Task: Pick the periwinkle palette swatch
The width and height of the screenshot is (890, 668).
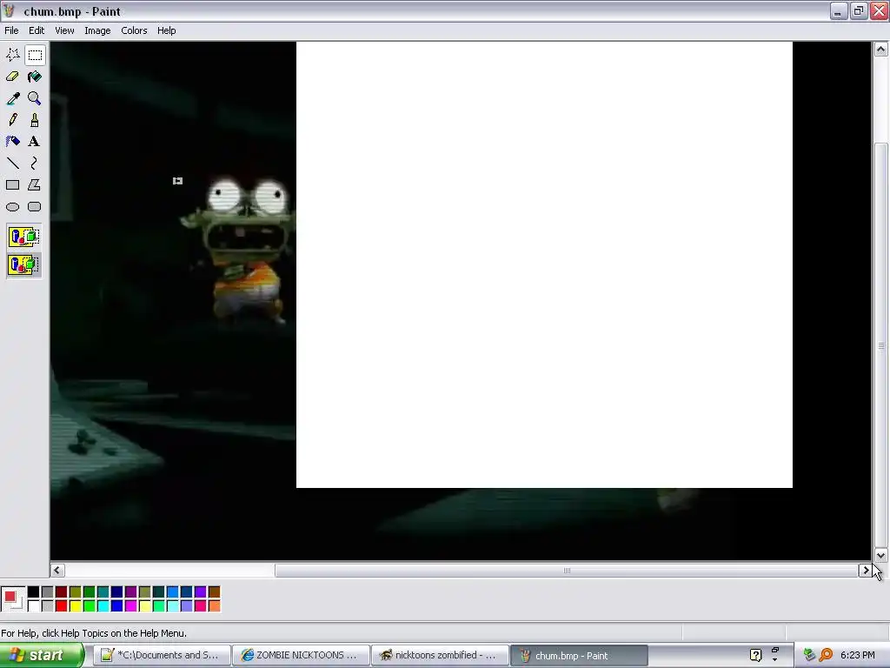Action: 186,606
